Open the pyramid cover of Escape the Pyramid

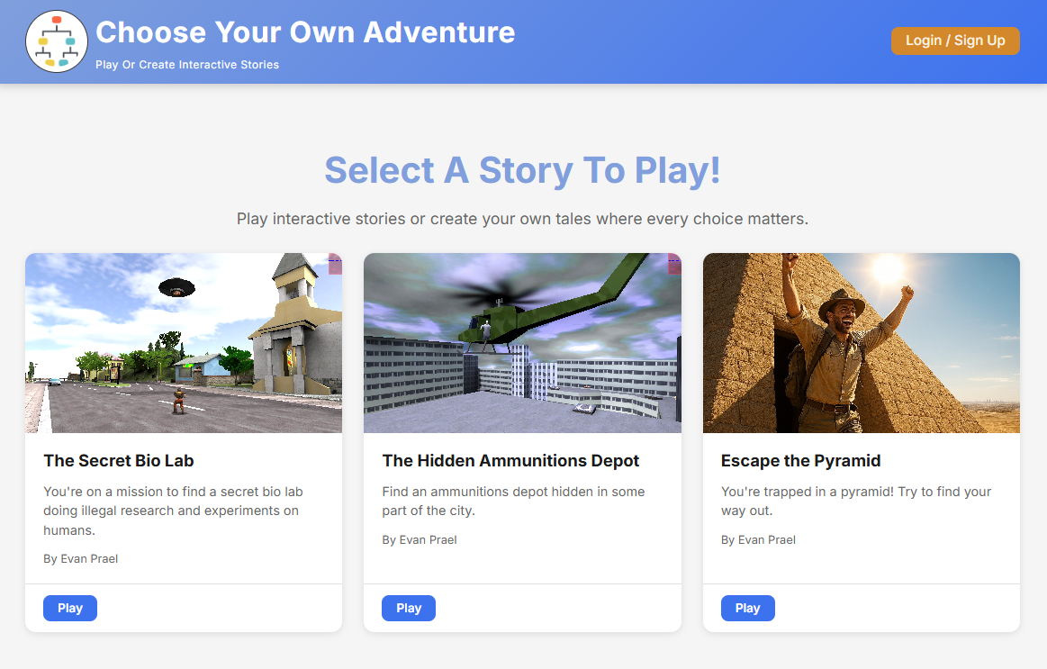[x=861, y=342]
